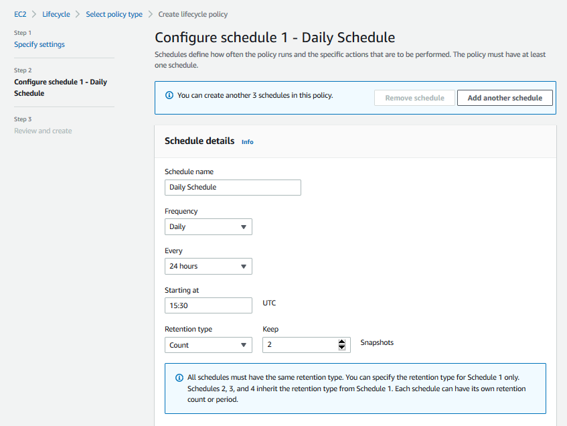
Task: Open the Lifecycle breadcrumb link
Action: tap(56, 13)
